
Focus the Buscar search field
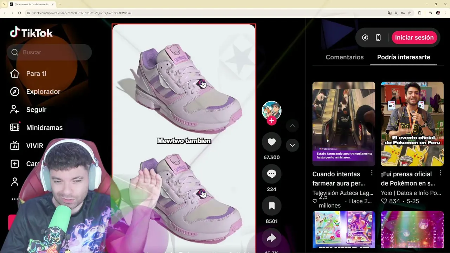[x=49, y=52]
